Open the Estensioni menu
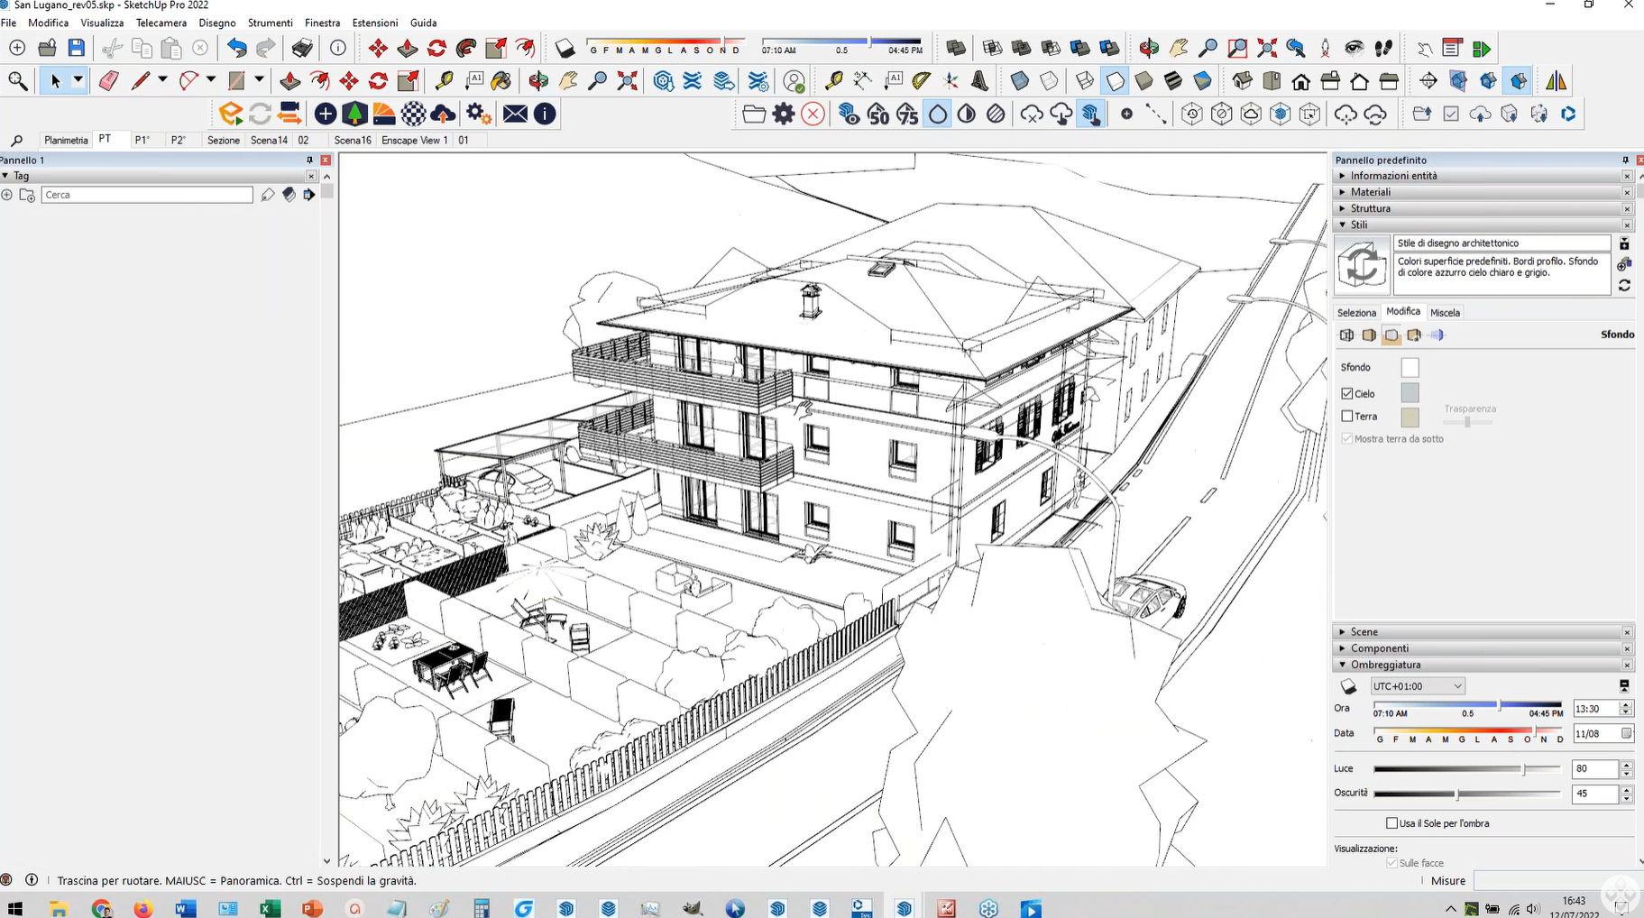 (374, 23)
